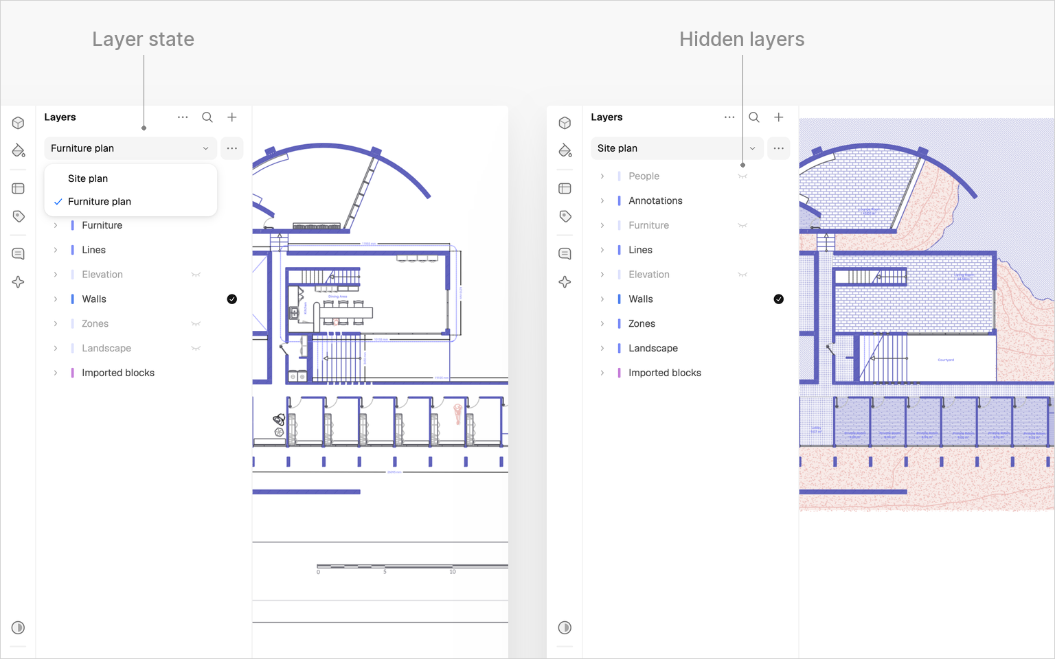Choose Site plan from the open dropdown menu
1055x659 pixels.
pyautogui.click(x=131, y=178)
